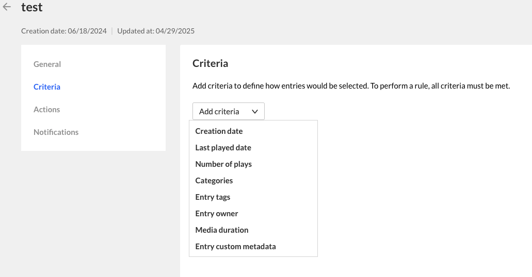
Task: Select Entry custom metadata option
Action: pyautogui.click(x=235, y=247)
